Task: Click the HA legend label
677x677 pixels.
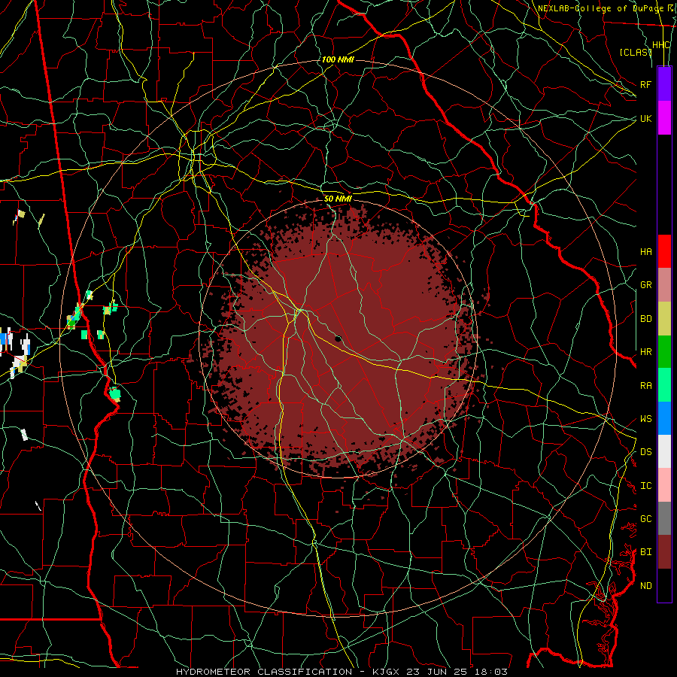Action: (x=645, y=252)
